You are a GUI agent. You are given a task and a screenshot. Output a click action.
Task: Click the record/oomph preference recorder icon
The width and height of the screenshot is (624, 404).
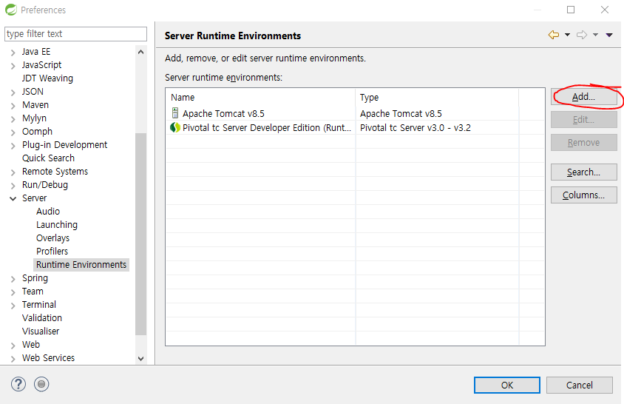tap(41, 384)
